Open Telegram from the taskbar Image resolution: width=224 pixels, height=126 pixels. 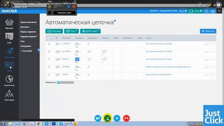click(47, 124)
